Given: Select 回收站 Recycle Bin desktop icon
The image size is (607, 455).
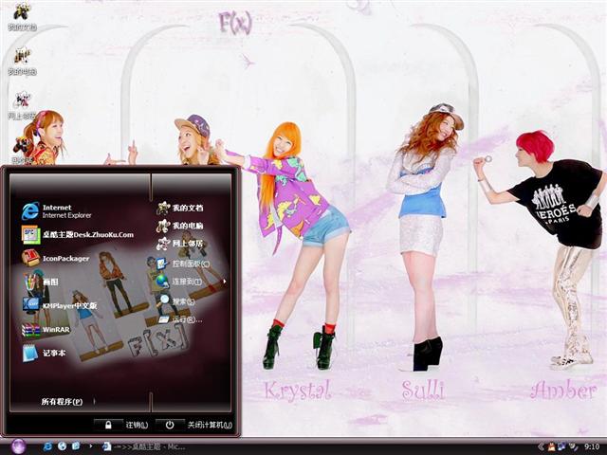Looking at the screenshot, I should click(x=22, y=150).
